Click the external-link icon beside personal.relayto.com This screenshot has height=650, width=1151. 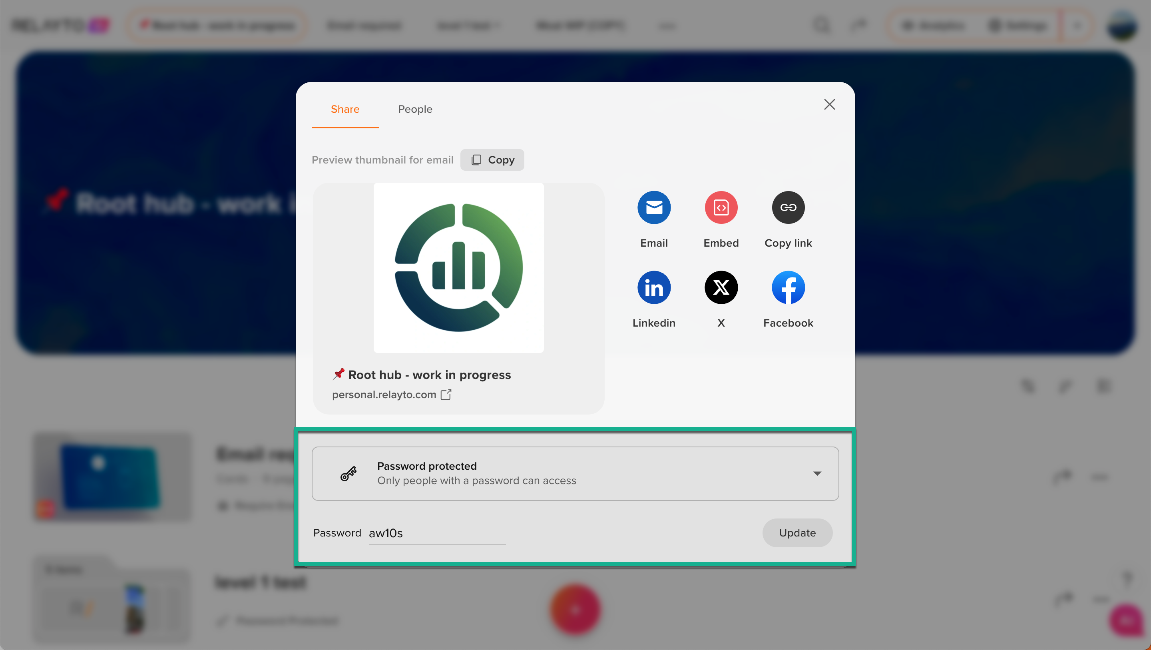[x=446, y=395]
